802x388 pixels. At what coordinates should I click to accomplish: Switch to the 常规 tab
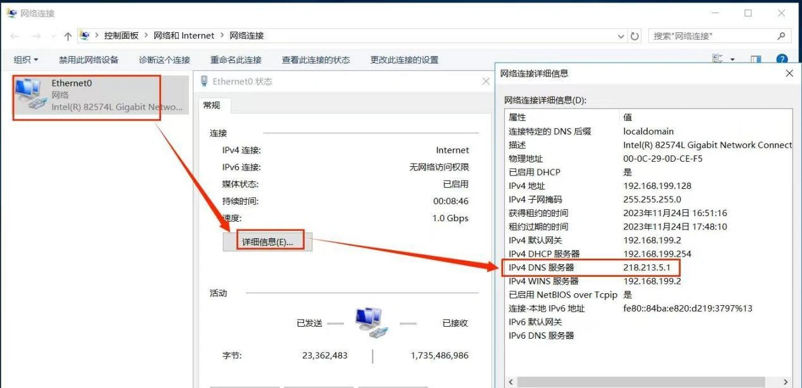(212, 106)
